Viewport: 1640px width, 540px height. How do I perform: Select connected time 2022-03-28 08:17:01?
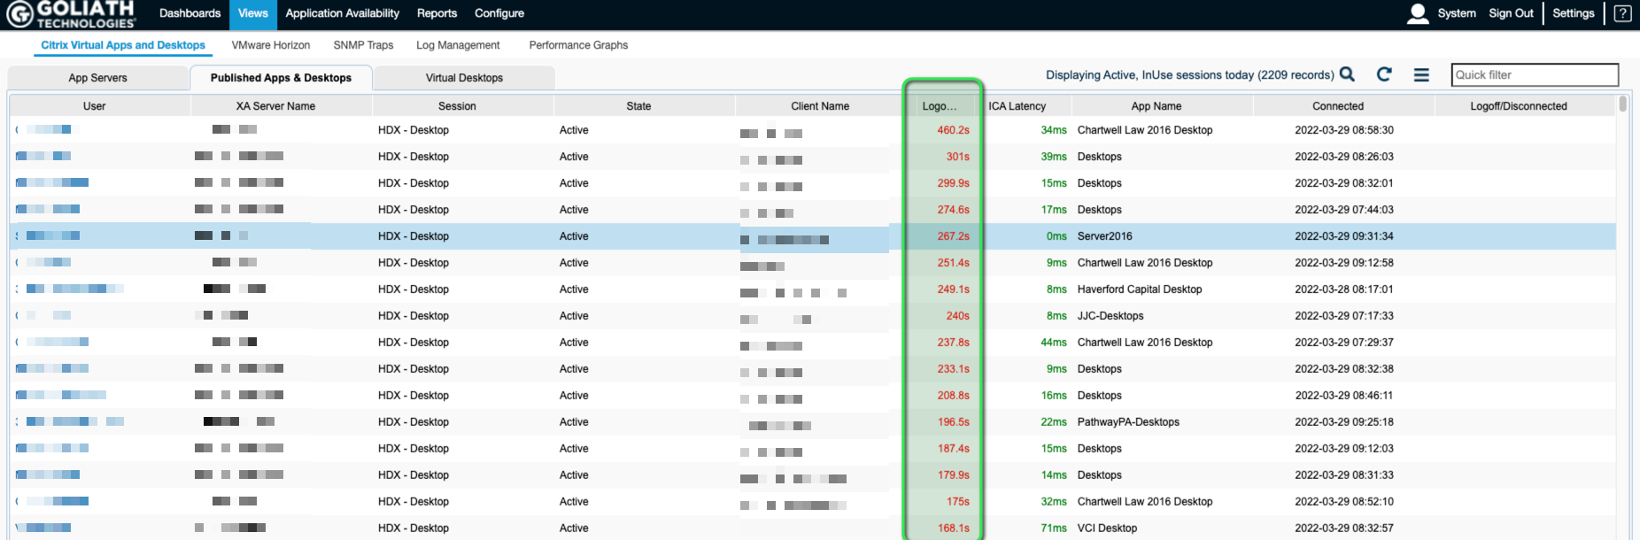click(x=1344, y=289)
